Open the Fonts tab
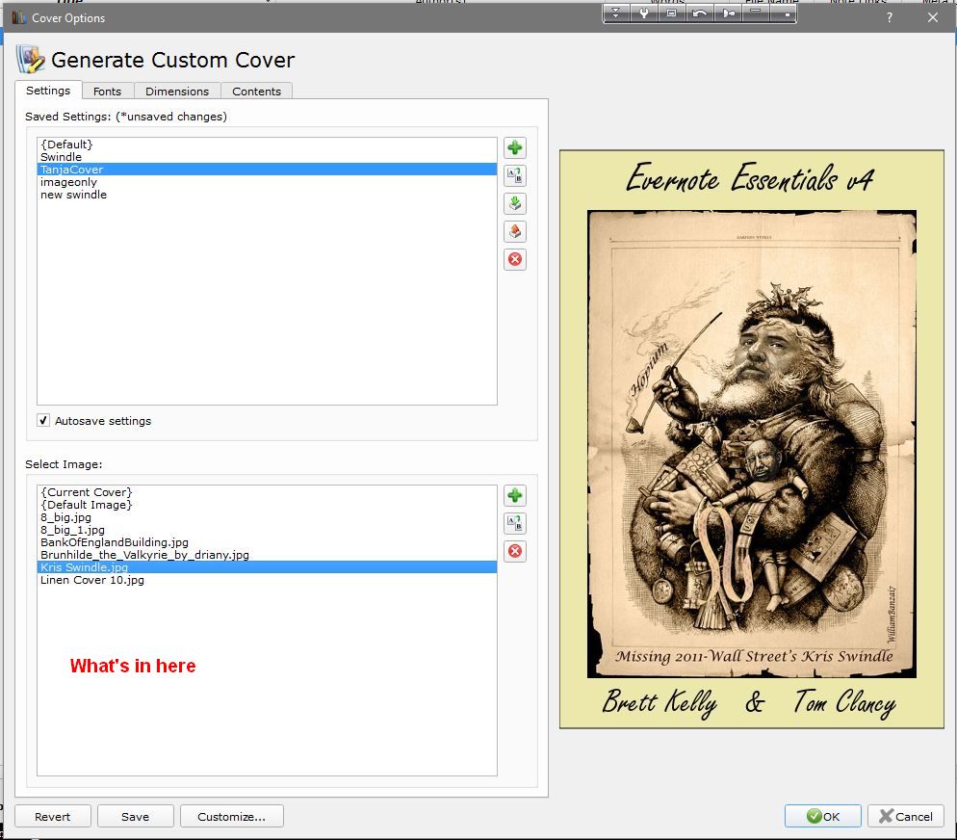Viewport: 957px width, 840px height. (x=108, y=91)
